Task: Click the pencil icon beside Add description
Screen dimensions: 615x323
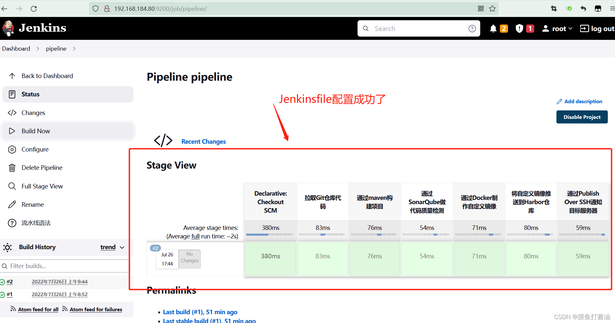Action: (559, 102)
